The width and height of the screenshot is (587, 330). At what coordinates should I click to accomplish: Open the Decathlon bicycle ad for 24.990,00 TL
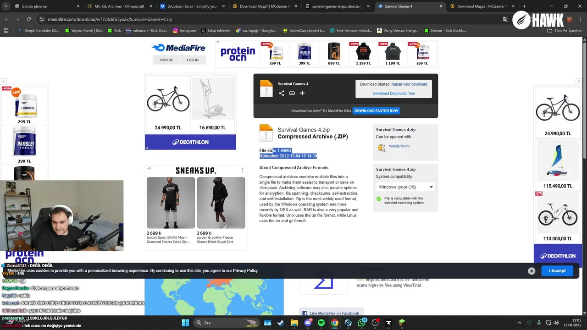coord(168,104)
